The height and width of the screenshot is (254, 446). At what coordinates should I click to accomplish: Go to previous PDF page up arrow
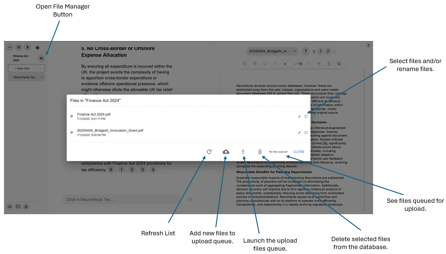(x=275, y=64)
